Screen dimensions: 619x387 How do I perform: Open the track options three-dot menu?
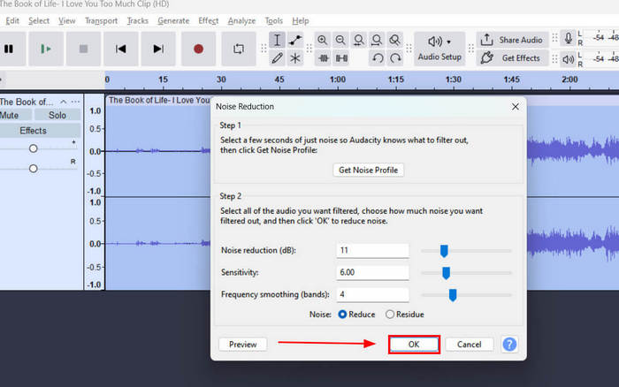[x=75, y=102]
